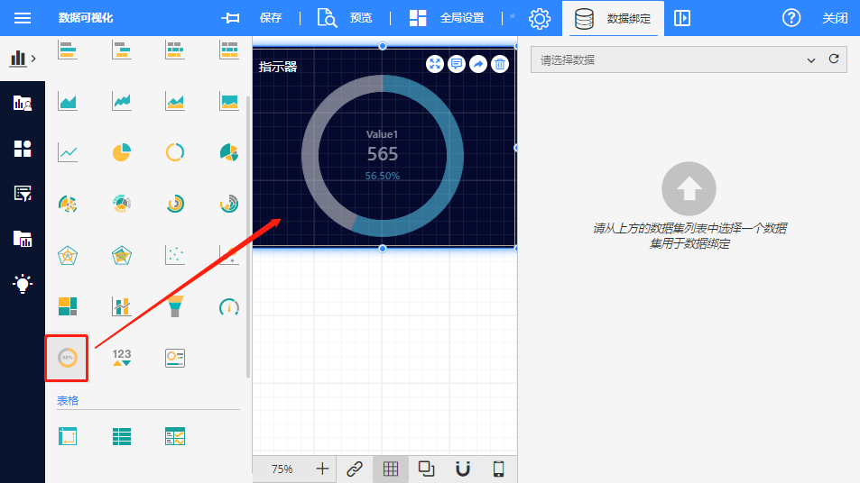Screen dimensions: 860x483
Task: Open the help question mark icon
Action: point(791,18)
